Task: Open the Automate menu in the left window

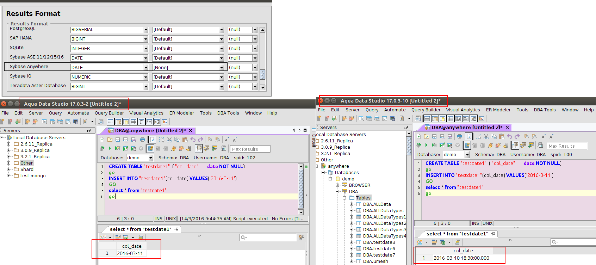Action: 78,113
